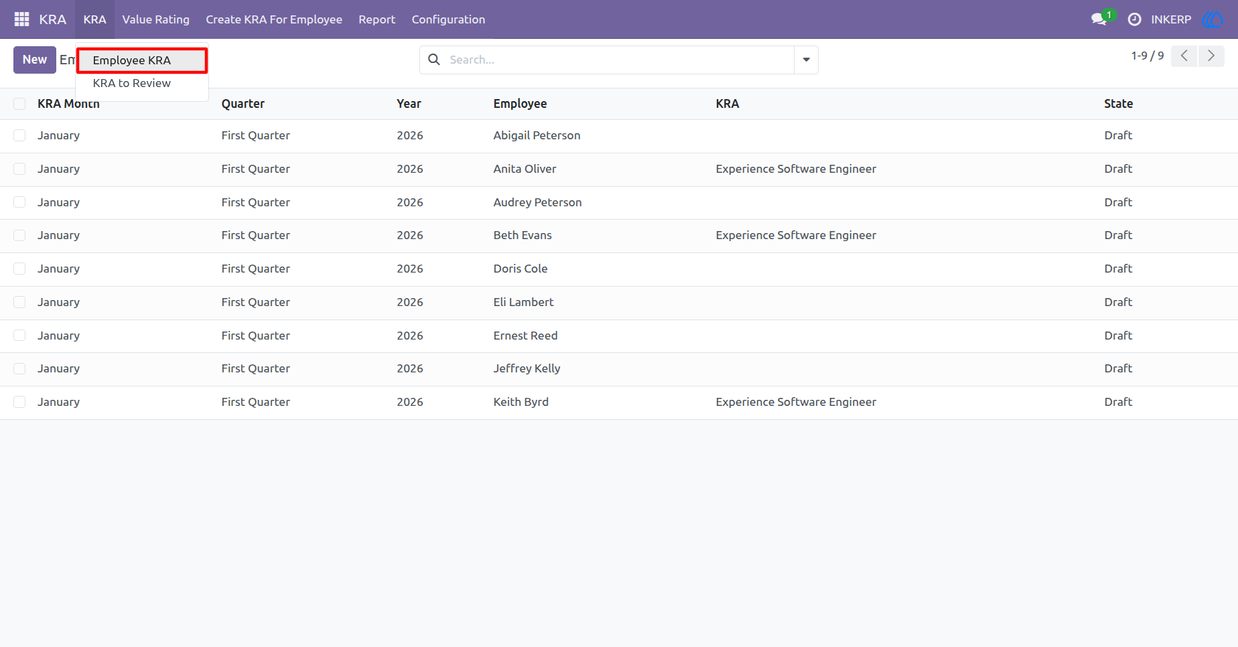This screenshot has width=1238, height=647.
Task: Sort by the State column header
Action: pos(1118,104)
